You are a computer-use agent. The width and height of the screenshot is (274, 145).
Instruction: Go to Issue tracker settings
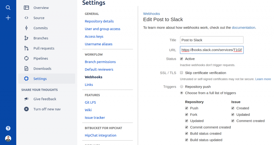point(95,117)
